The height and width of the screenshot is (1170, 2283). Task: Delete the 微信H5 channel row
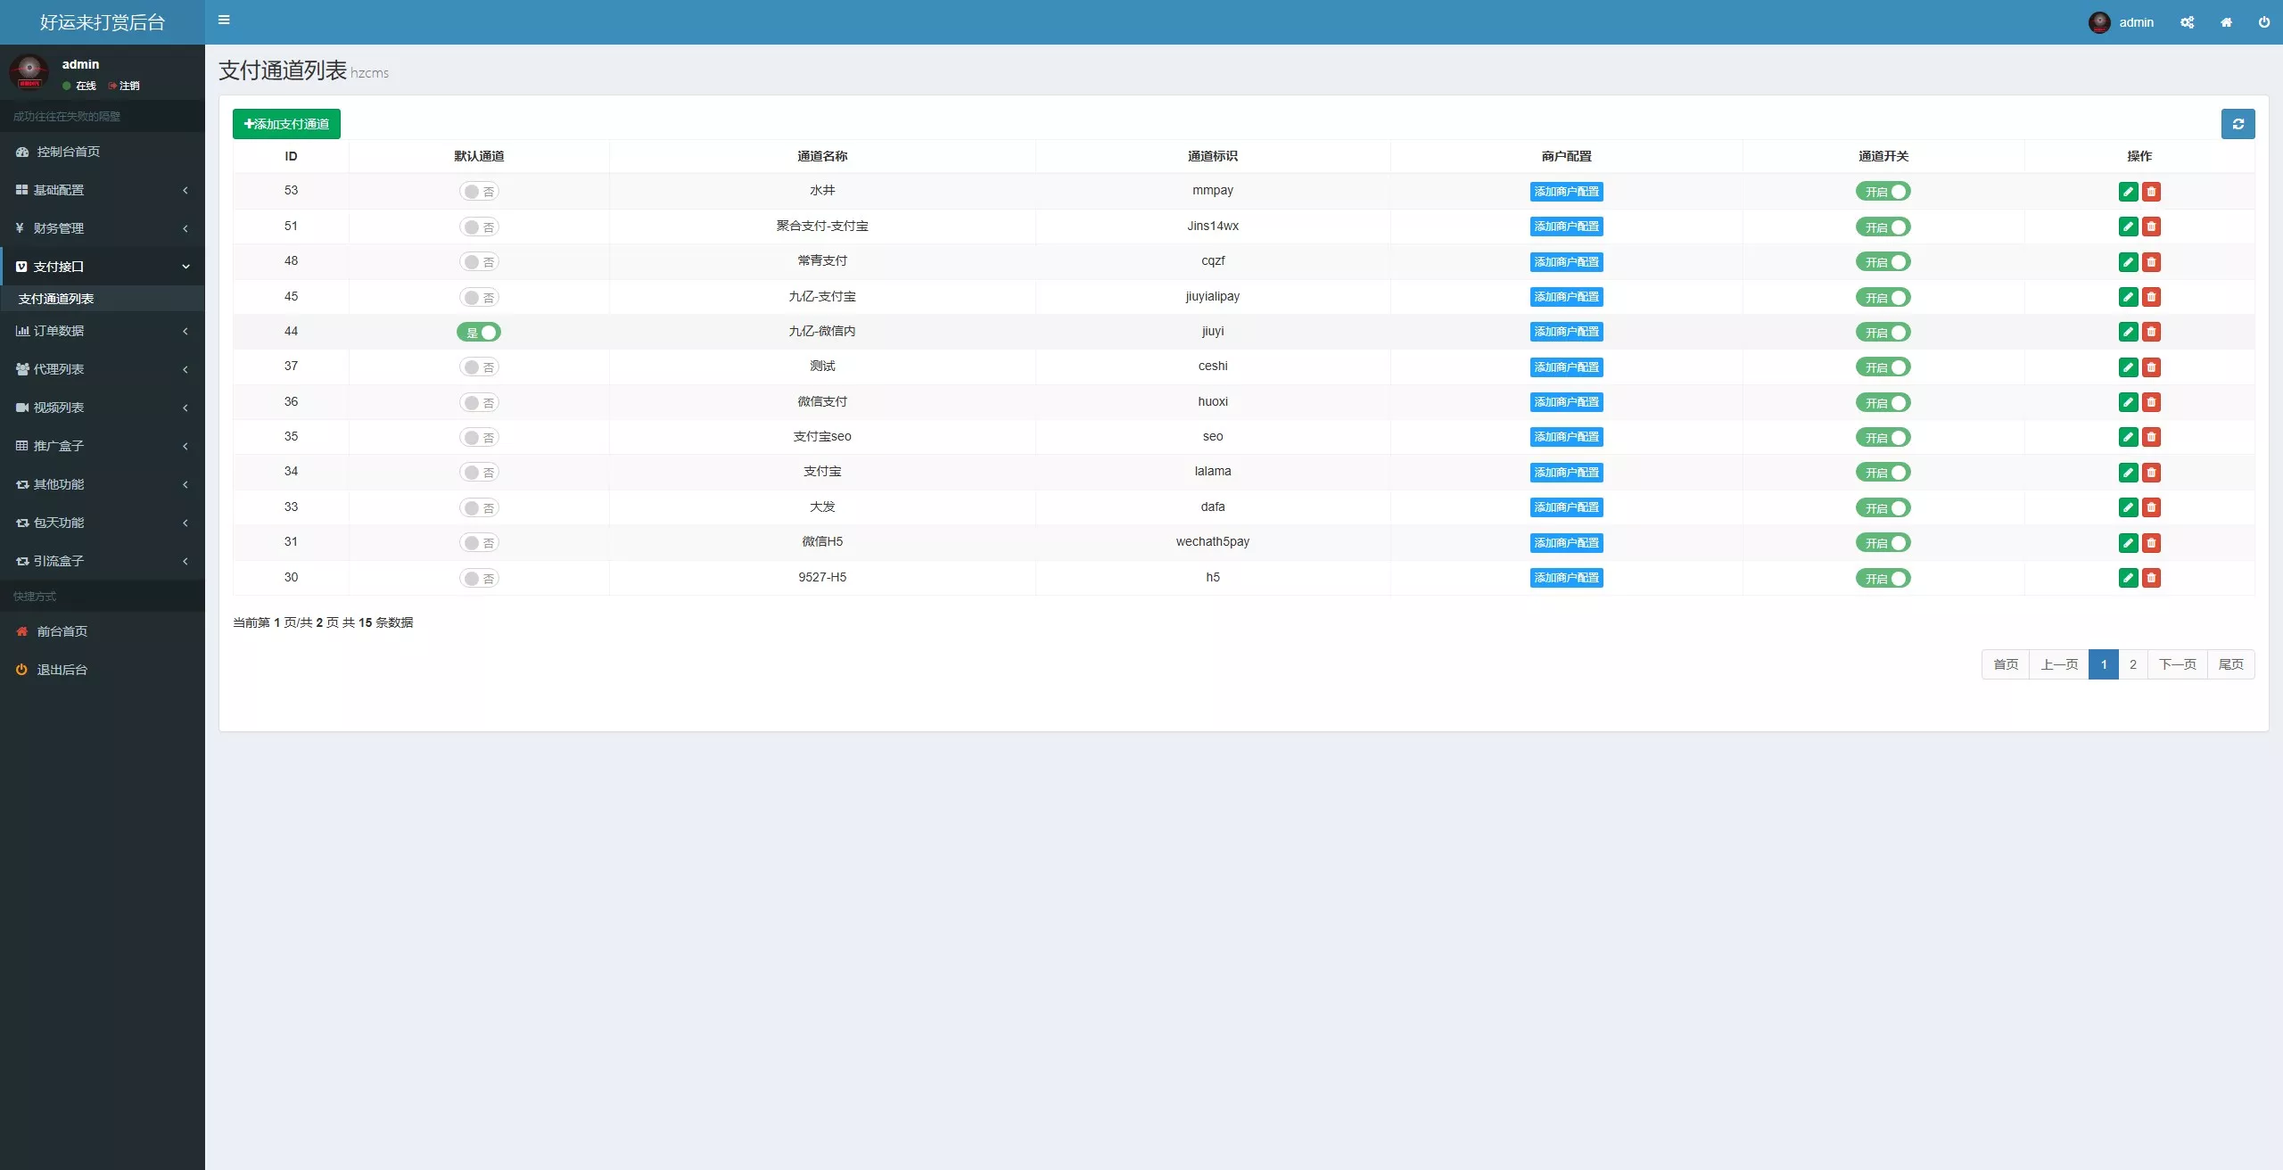coord(2151,543)
